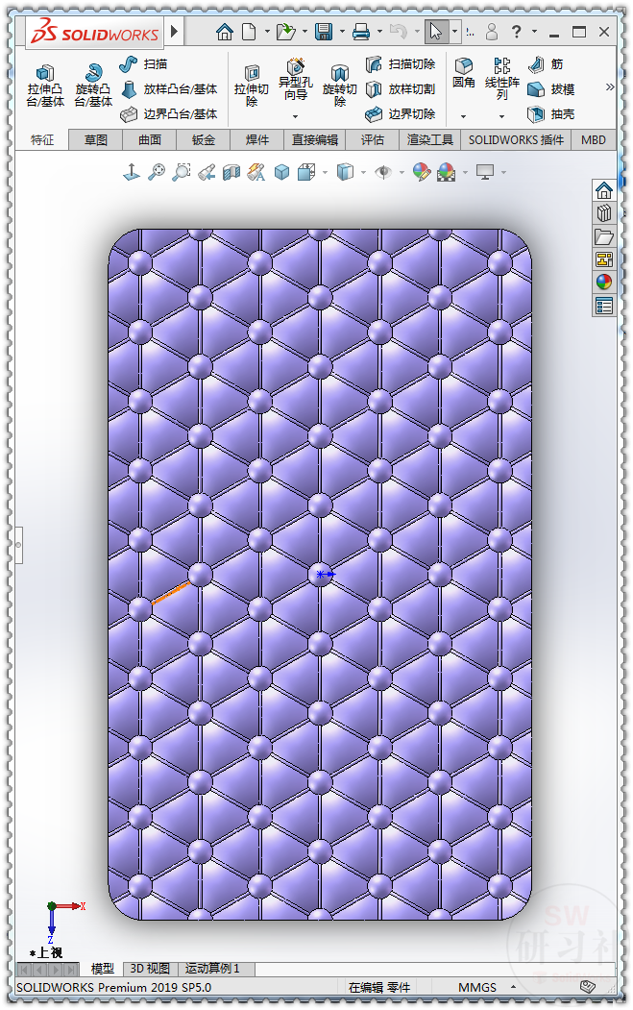
Task: Open the Print dropdown arrow
Action: tap(379, 32)
